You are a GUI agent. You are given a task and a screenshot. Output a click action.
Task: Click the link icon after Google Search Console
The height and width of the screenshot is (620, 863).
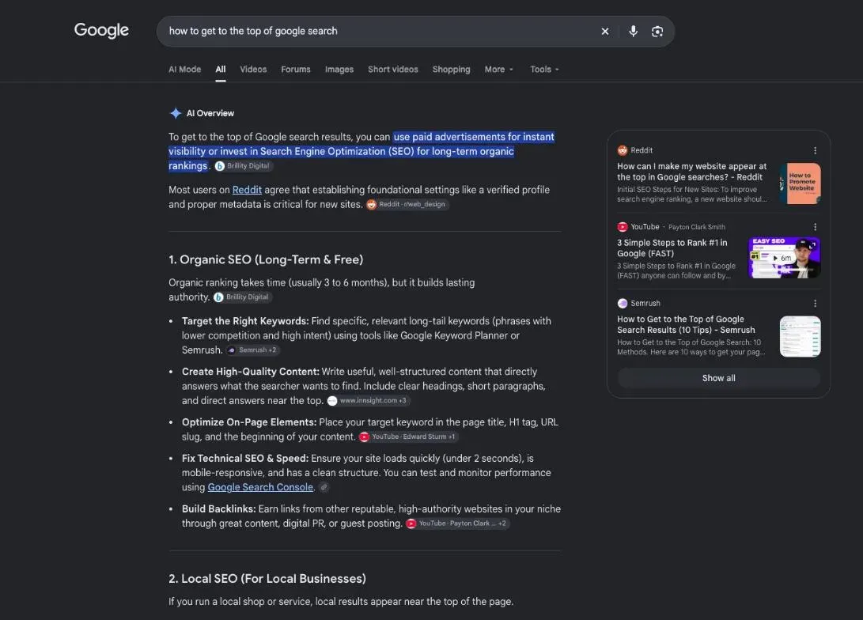pos(324,487)
